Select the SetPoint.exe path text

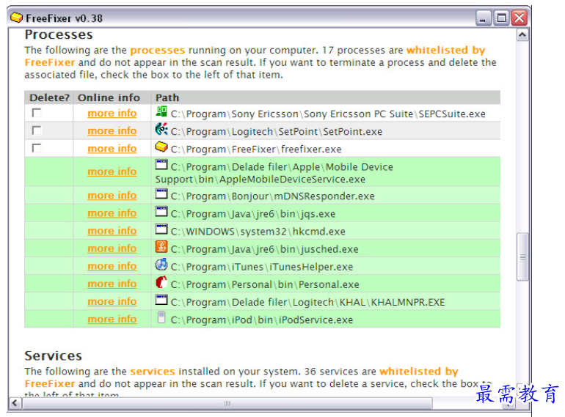point(277,132)
